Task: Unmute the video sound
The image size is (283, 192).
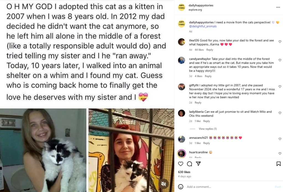Action: [x=163, y=184]
